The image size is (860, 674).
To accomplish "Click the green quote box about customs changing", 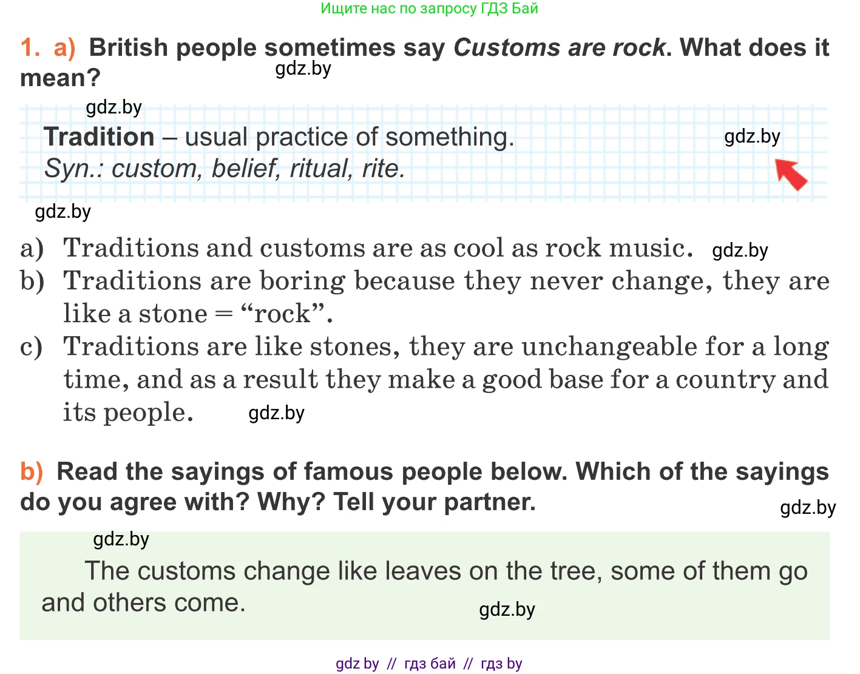I will [424, 586].
